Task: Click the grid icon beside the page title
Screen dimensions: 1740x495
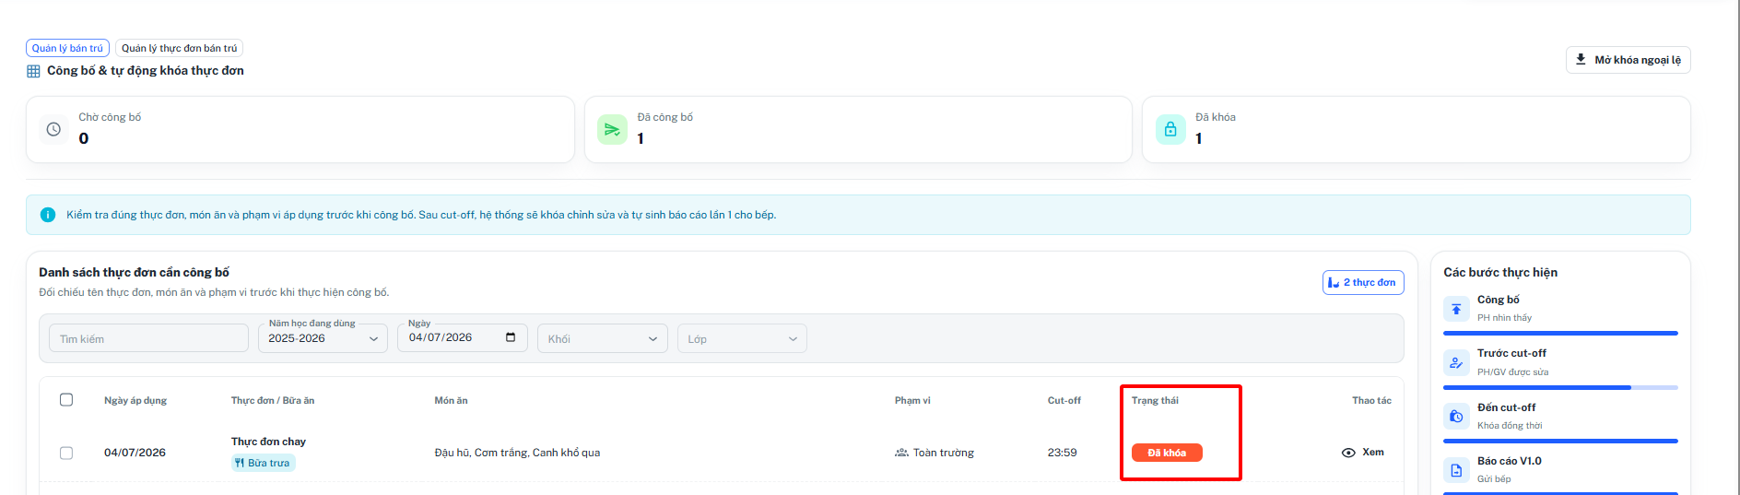Action: (33, 71)
